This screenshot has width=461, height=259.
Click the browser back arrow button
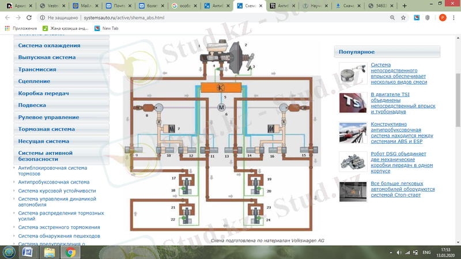click(x=7, y=17)
